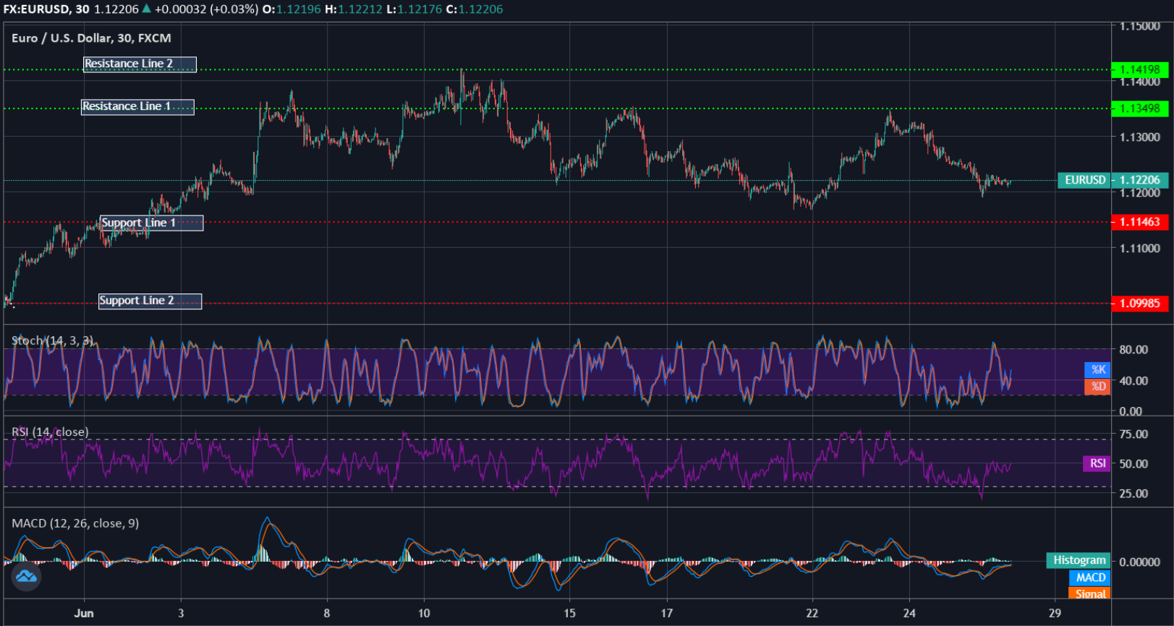Click the %D stochastic label
The height and width of the screenshot is (626, 1174).
tap(1097, 387)
